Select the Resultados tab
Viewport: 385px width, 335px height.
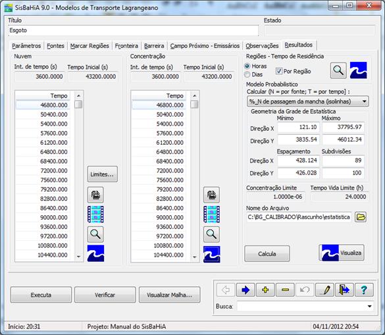pos(299,45)
